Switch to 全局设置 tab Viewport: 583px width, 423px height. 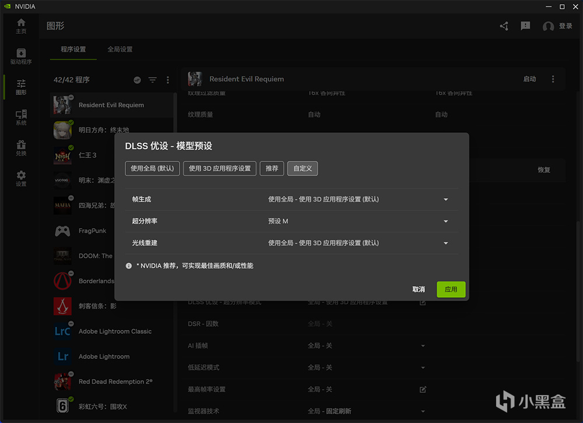[x=120, y=49]
